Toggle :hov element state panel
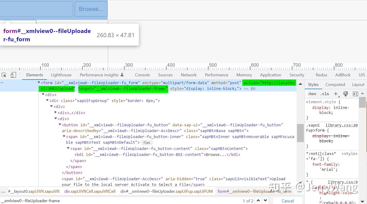 312,94
